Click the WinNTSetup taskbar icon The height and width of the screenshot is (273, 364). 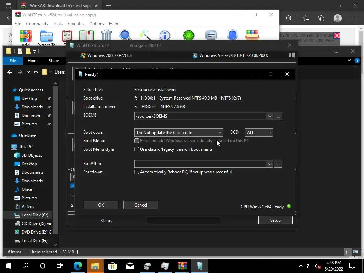200,266
